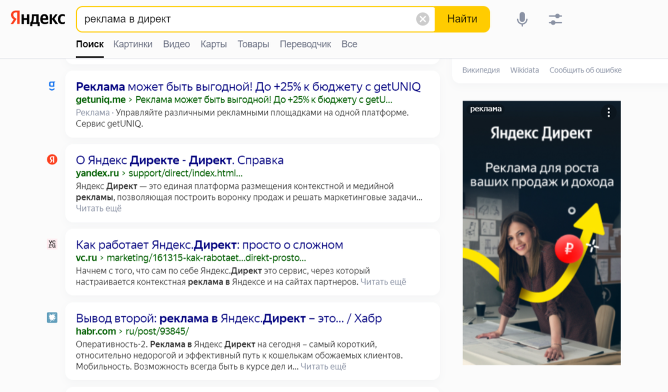Viewport: 668px width, 392px height.
Task: Click the 'реклама' label on the banner
Action: tap(486, 109)
